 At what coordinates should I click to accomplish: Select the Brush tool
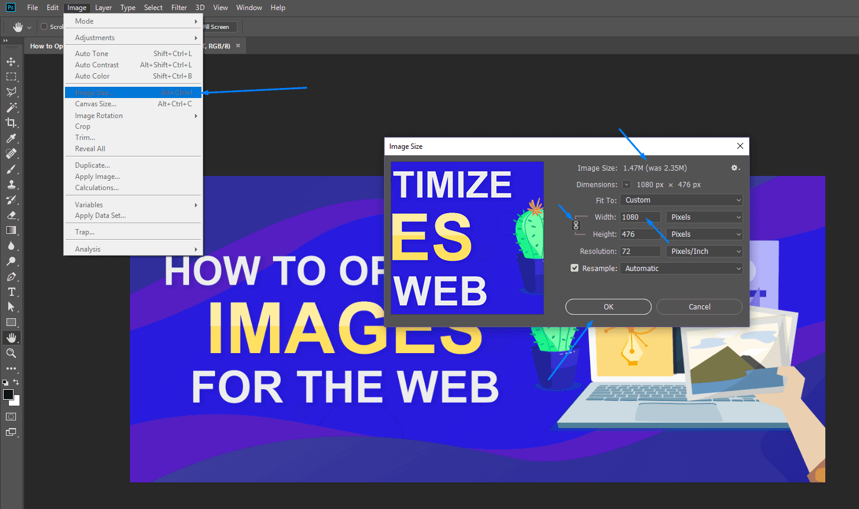point(11,169)
